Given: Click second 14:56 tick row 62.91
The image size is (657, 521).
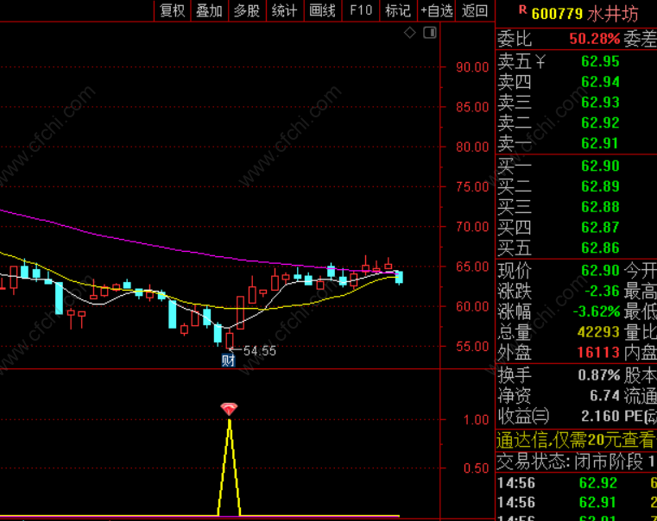Looking at the screenshot, I should click(x=576, y=503).
